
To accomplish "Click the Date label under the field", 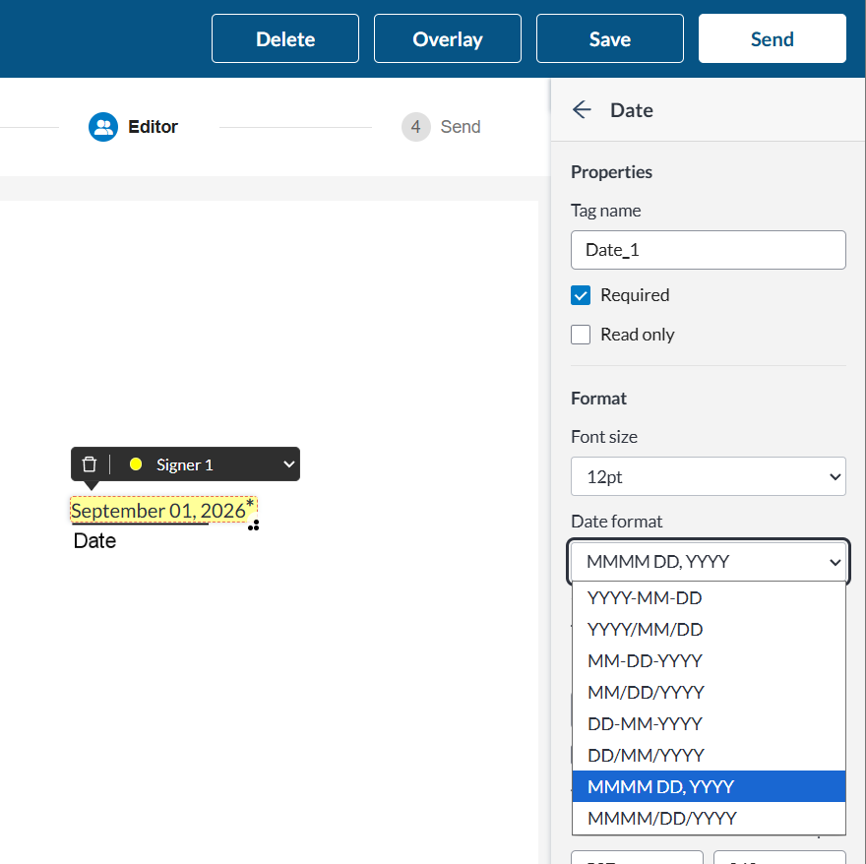I will pos(94,541).
